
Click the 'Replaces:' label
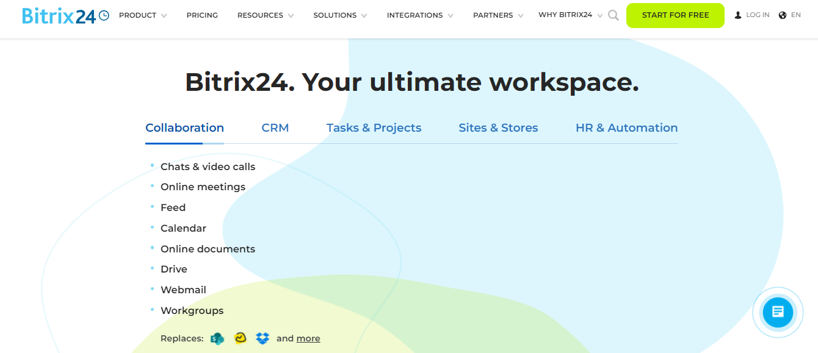[182, 338]
